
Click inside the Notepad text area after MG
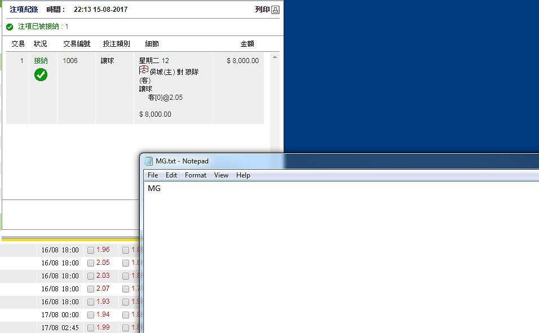(341, 257)
